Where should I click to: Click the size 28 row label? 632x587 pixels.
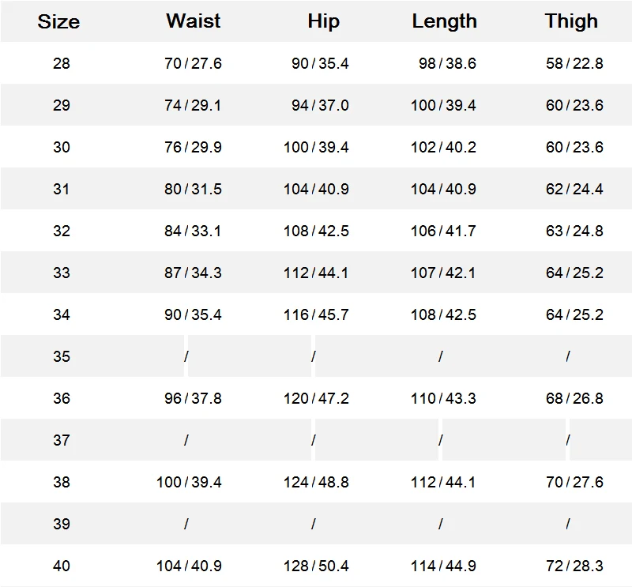click(x=62, y=63)
